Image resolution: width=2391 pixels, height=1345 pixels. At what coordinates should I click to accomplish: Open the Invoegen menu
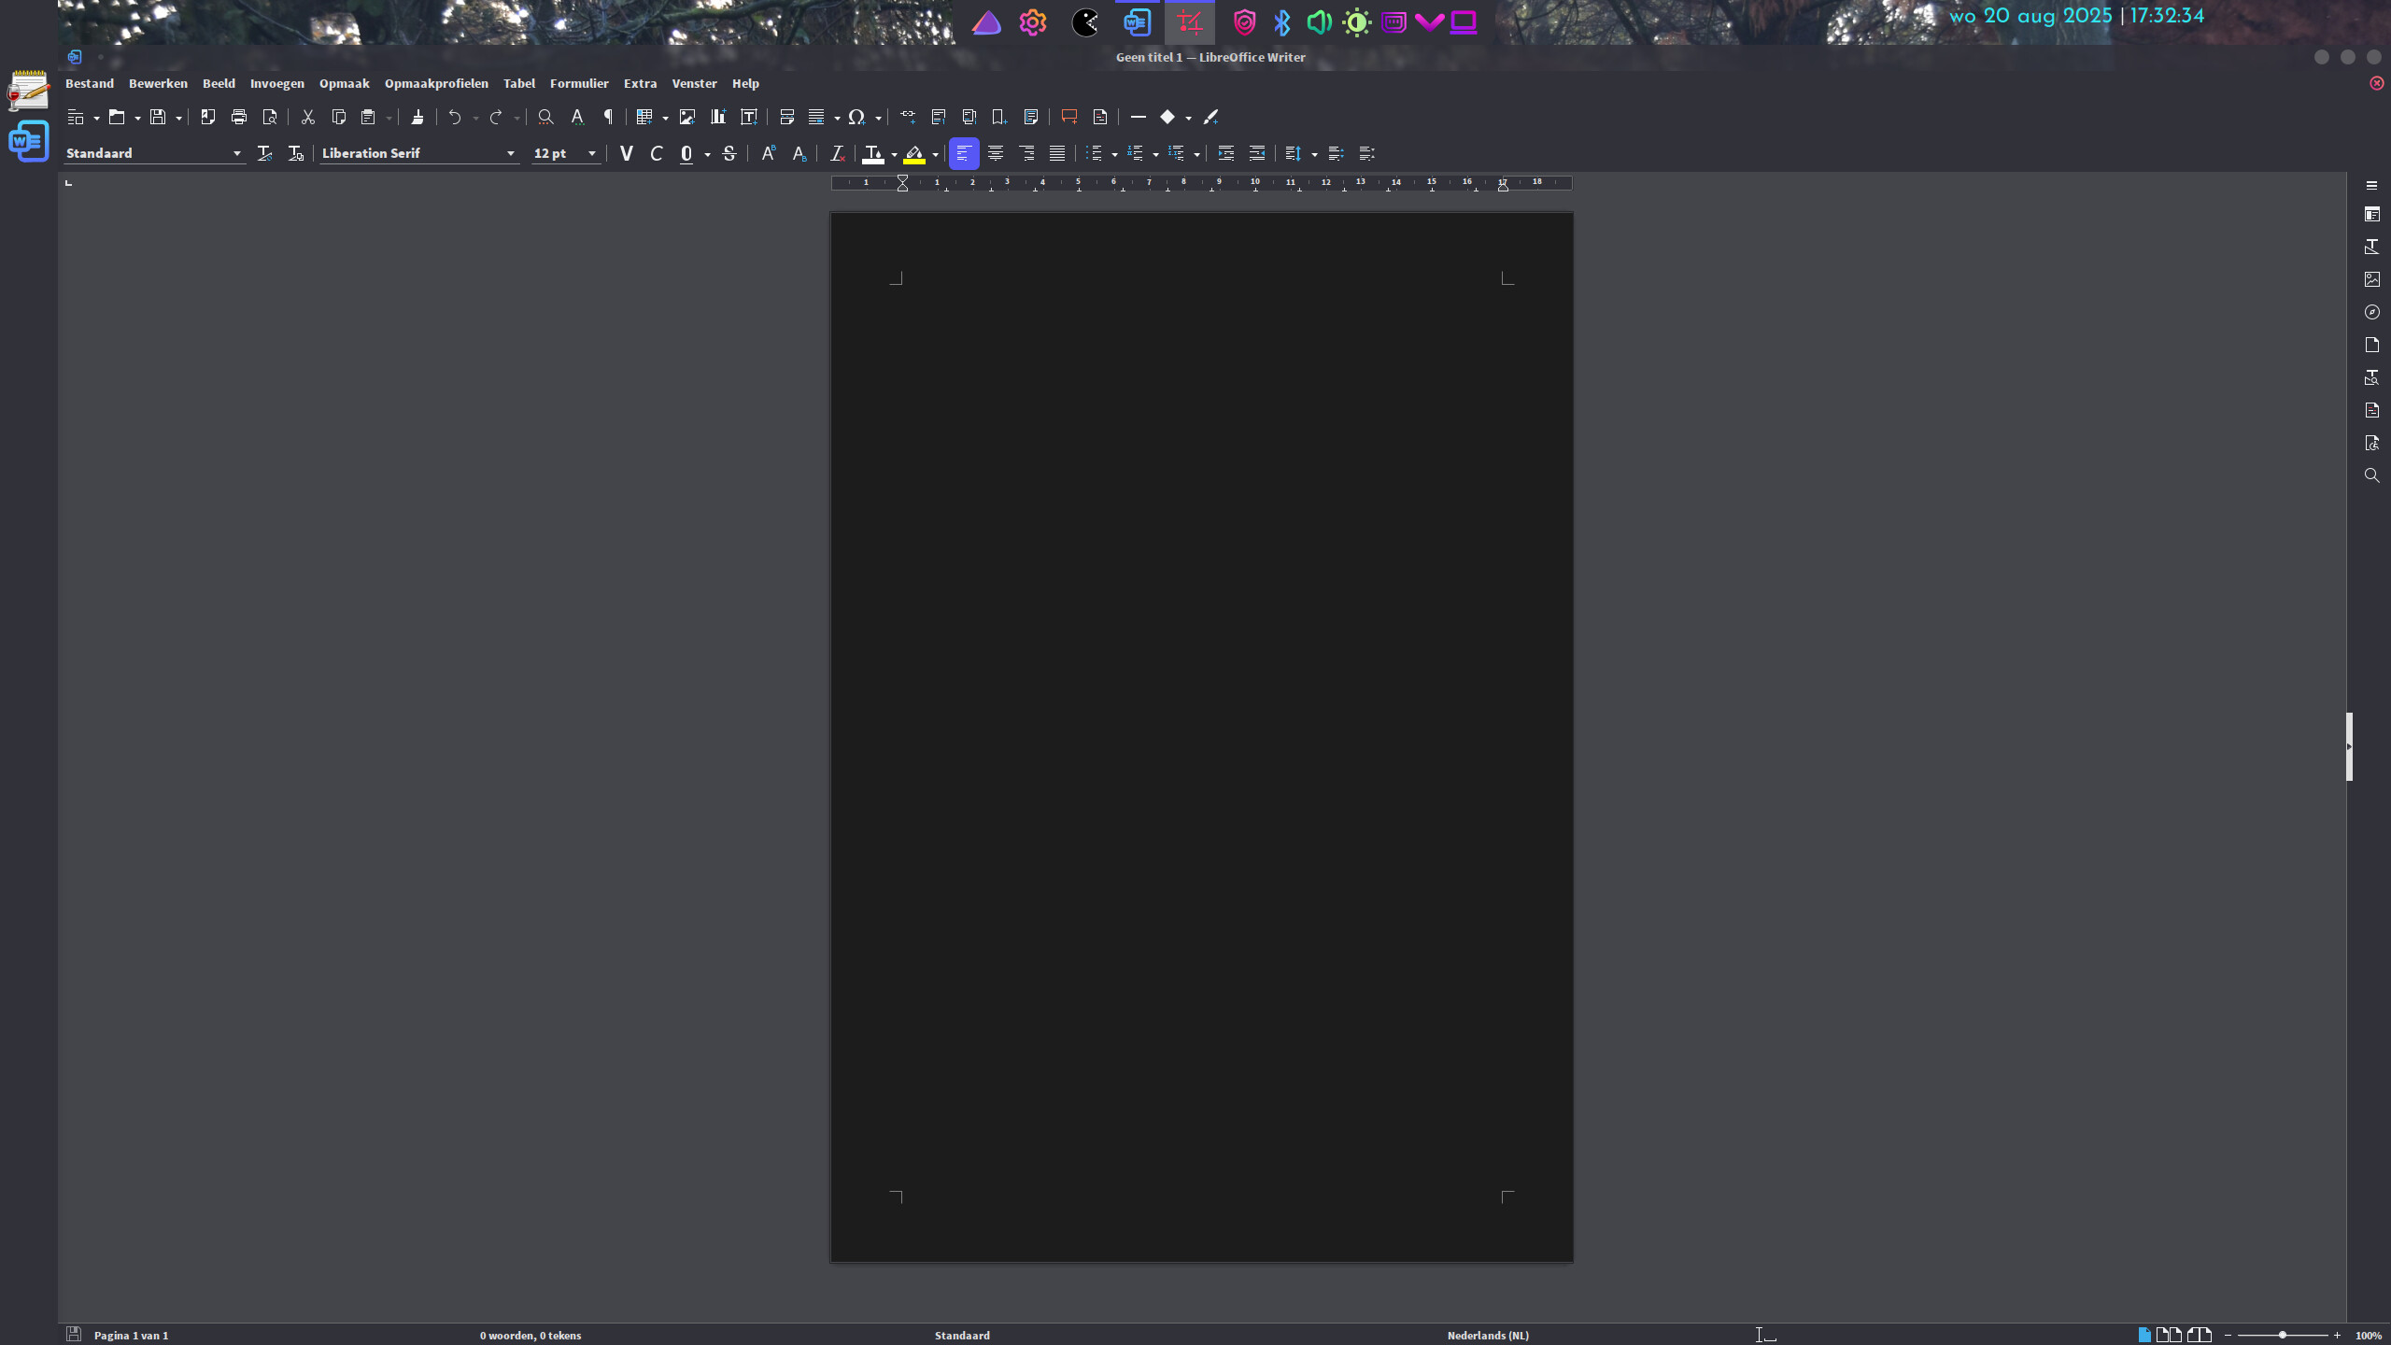pyautogui.click(x=276, y=83)
